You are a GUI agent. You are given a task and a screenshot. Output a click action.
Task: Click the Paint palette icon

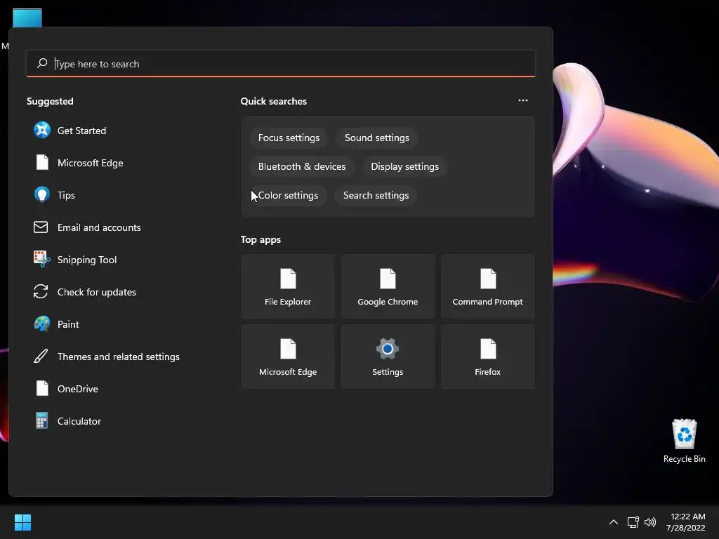41,324
